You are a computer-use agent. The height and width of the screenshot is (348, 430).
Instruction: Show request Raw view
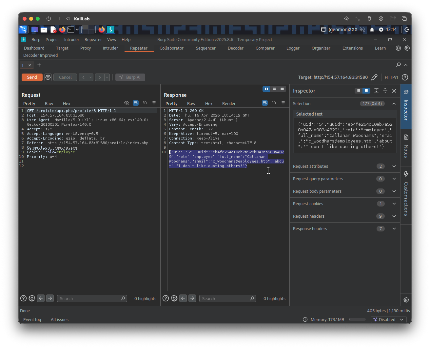point(49,103)
